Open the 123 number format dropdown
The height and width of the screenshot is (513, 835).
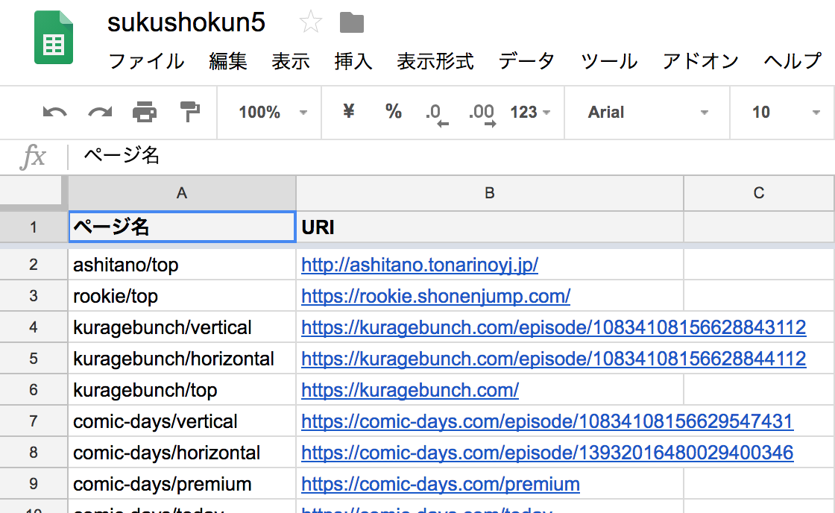point(530,113)
